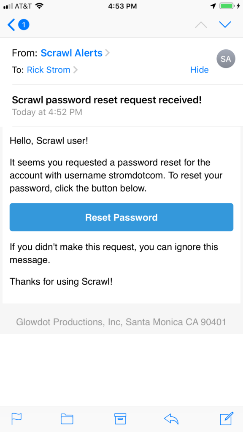The width and height of the screenshot is (243, 432).
Task: Flag this message using the flag icon
Action: point(16,419)
